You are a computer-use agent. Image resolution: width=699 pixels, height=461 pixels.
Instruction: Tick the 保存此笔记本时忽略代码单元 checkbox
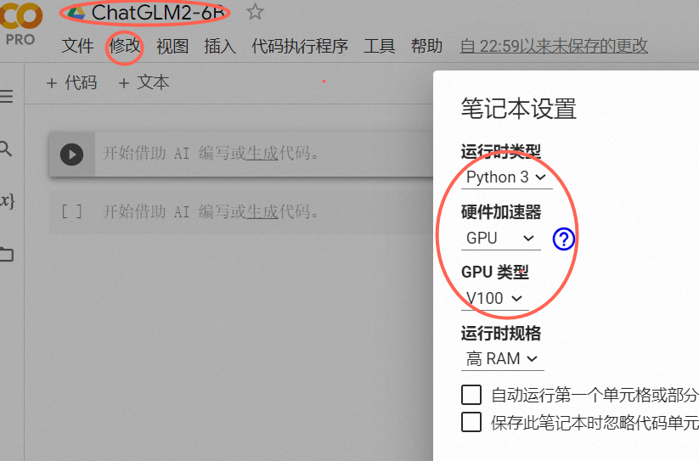pyautogui.click(x=471, y=422)
